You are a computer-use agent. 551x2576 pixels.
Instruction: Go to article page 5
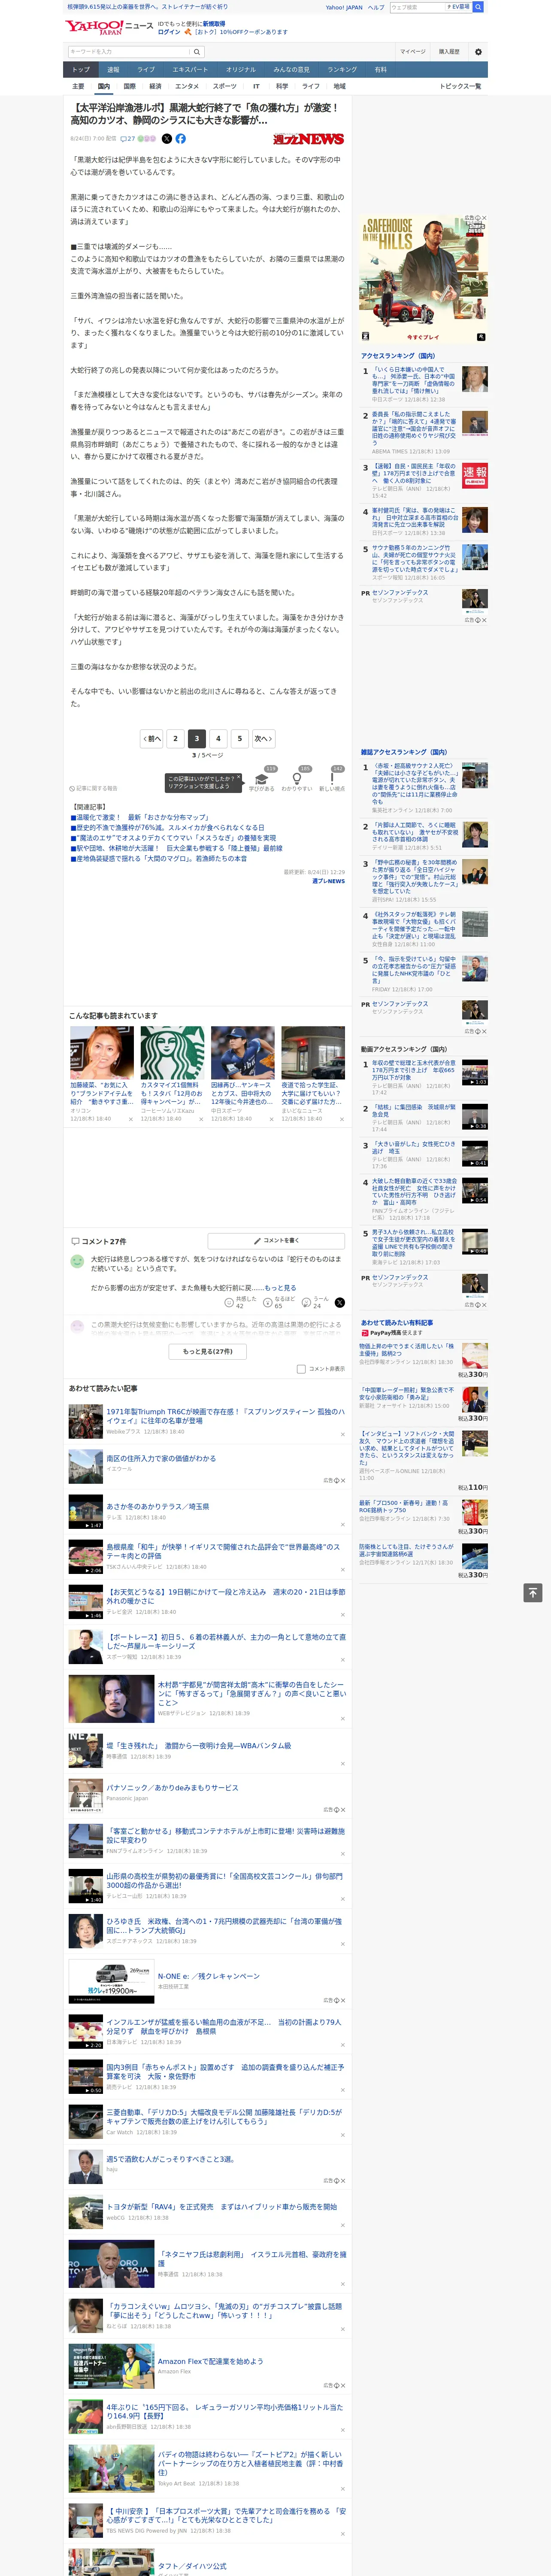(239, 738)
